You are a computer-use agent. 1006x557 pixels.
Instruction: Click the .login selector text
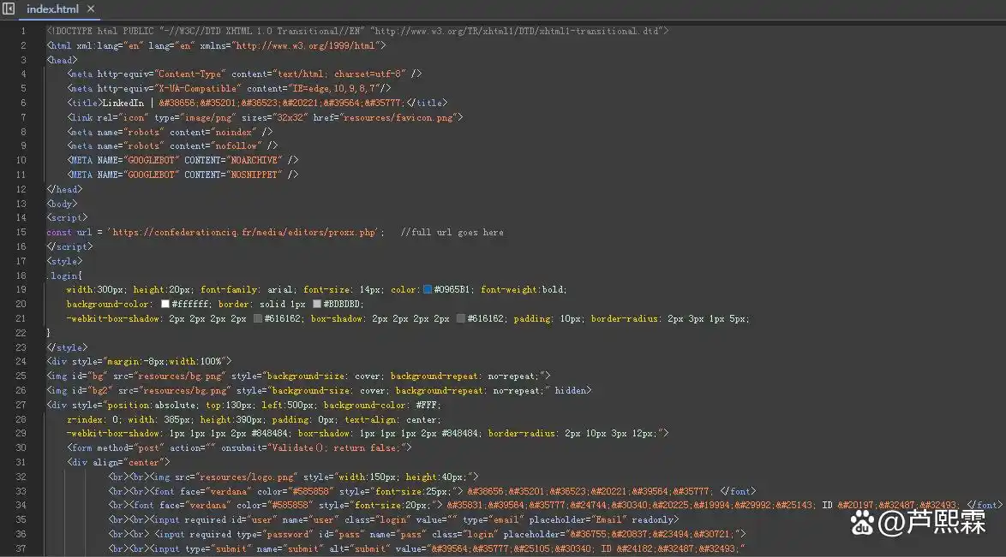[64, 276]
